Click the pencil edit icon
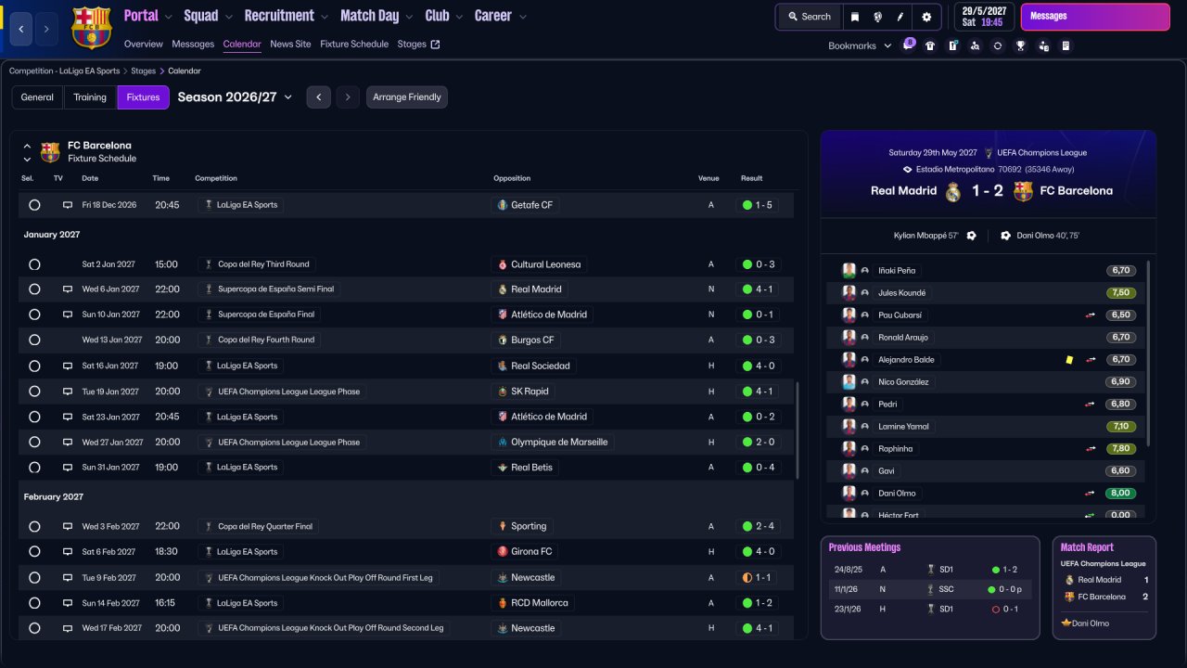The width and height of the screenshot is (1187, 668). pyautogui.click(x=900, y=17)
